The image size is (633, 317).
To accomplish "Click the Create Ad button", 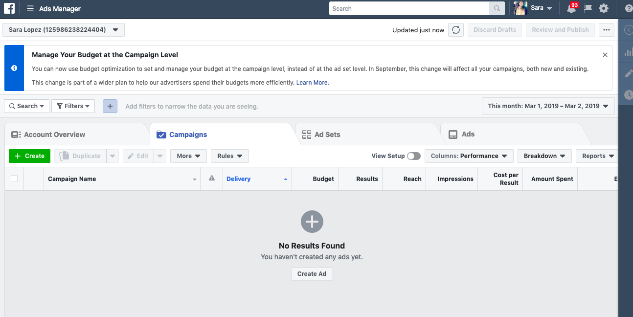I will tap(312, 274).
